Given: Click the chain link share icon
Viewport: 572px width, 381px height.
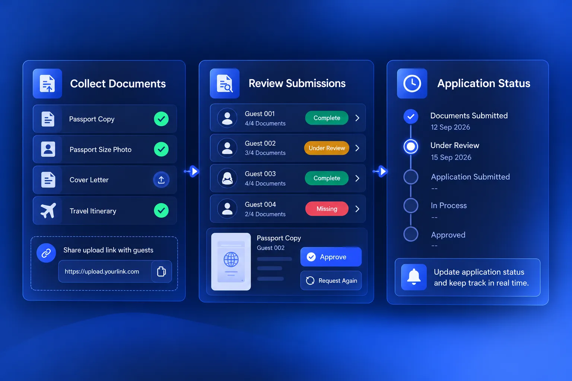Looking at the screenshot, I should click(46, 253).
